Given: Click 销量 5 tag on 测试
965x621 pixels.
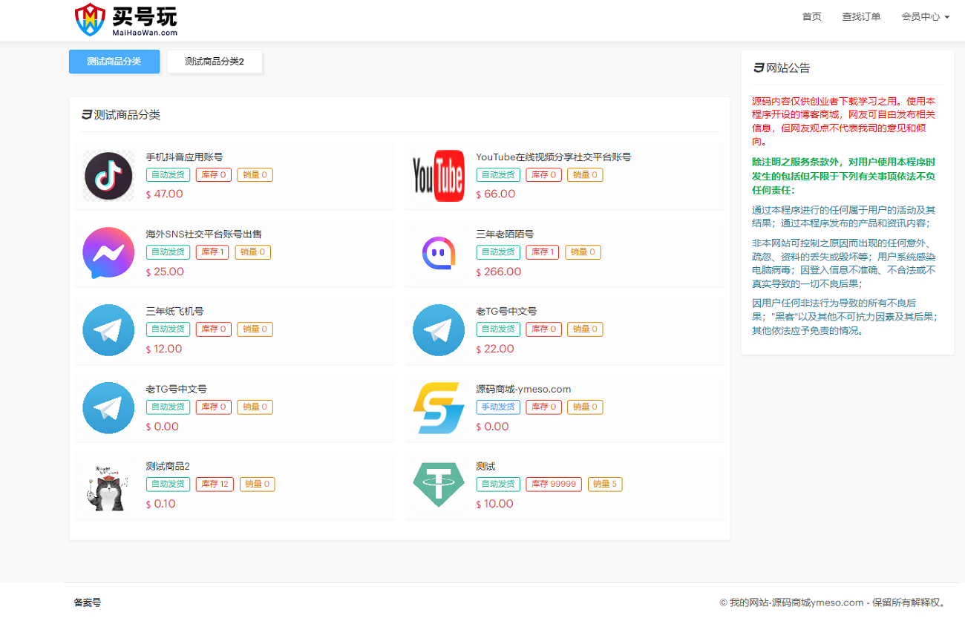Looking at the screenshot, I should (x=605, y=484).
